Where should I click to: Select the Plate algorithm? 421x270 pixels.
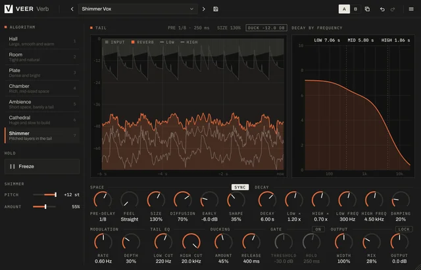[42, 73]
